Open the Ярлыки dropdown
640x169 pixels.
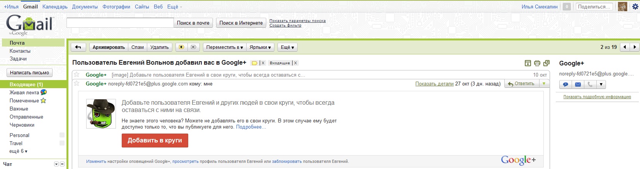[260, 47]
